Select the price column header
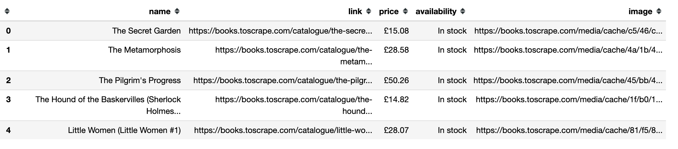This screenshot has height=149, width=678. pos(389,11)
